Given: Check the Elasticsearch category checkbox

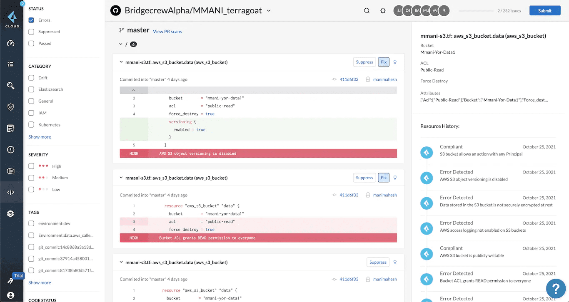Looking at the screenshot, I should click(31, 89).
